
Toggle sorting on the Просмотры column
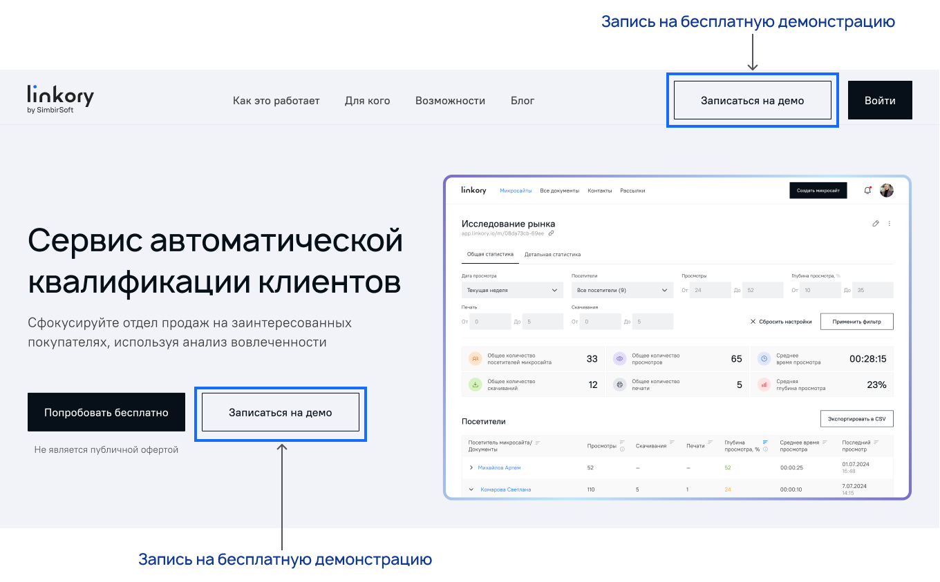coord(622,443)
